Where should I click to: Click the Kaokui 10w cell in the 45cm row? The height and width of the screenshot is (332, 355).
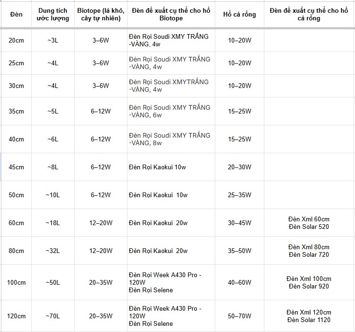171,167
